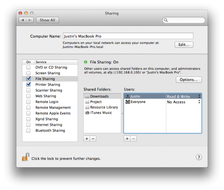Viewport: 224px width, 190px height.
Task: Click the magnifier icon in the search field
Action: click(x=166, y=20)
